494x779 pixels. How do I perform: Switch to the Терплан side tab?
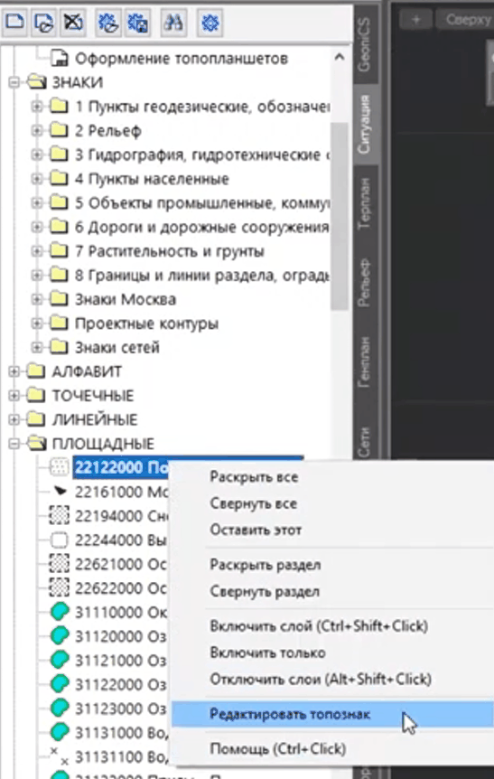366,203
